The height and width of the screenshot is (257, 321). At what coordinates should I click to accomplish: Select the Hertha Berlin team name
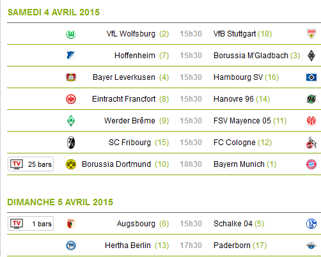coord(128,245)
